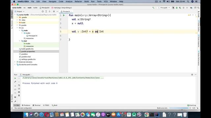Hide the Run panel with minus icon
The width and height of the screenshot is (211, 118).
click(196, 75)
